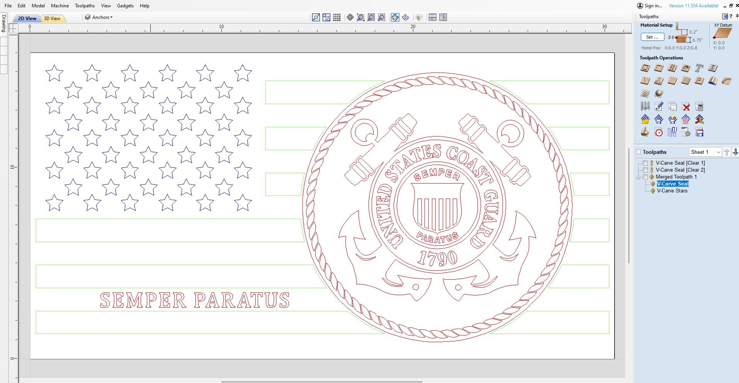Switch to the 3D View tab
The width and height of the screenshot is (739, 383).
click(53, 18)
